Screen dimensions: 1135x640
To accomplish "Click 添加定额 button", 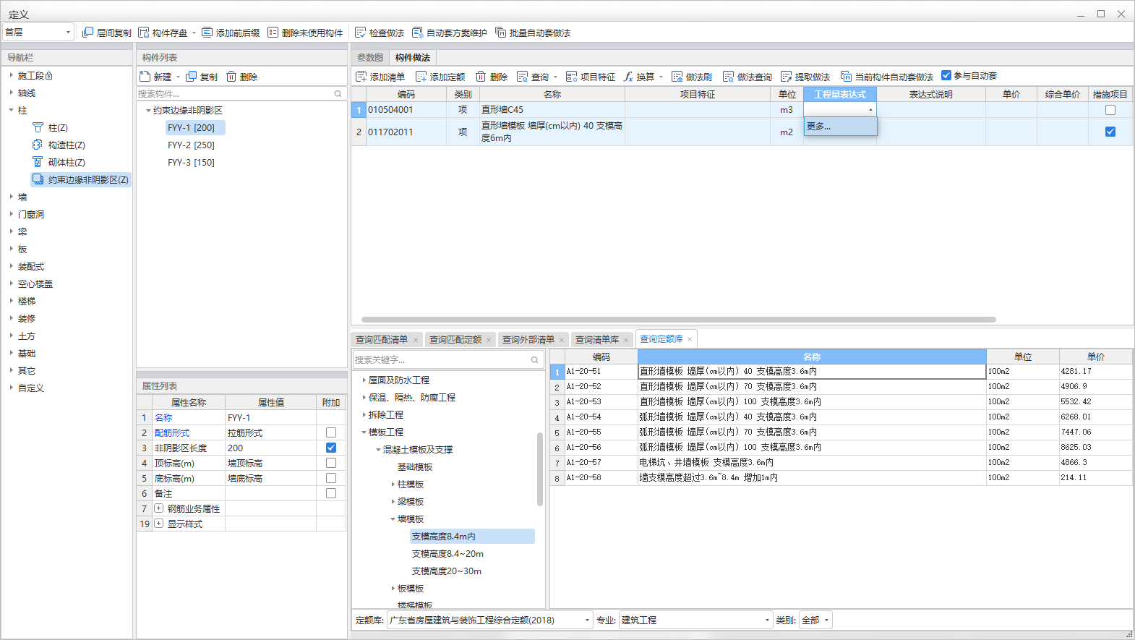I will coord(440,77).
